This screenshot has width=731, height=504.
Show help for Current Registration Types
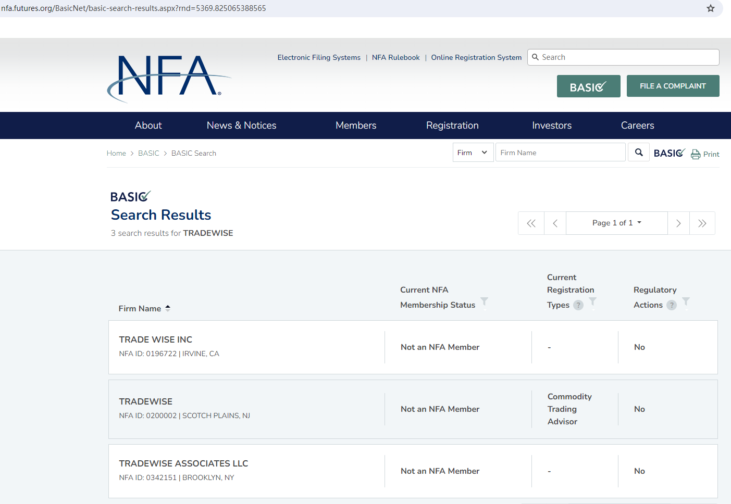pos(578,305)
